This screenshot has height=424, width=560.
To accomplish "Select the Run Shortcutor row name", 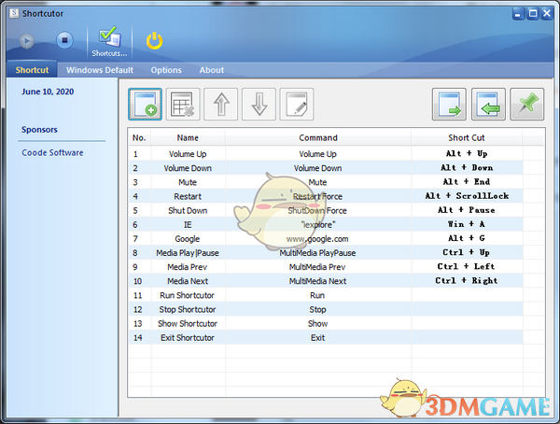I will pos(188,295).
